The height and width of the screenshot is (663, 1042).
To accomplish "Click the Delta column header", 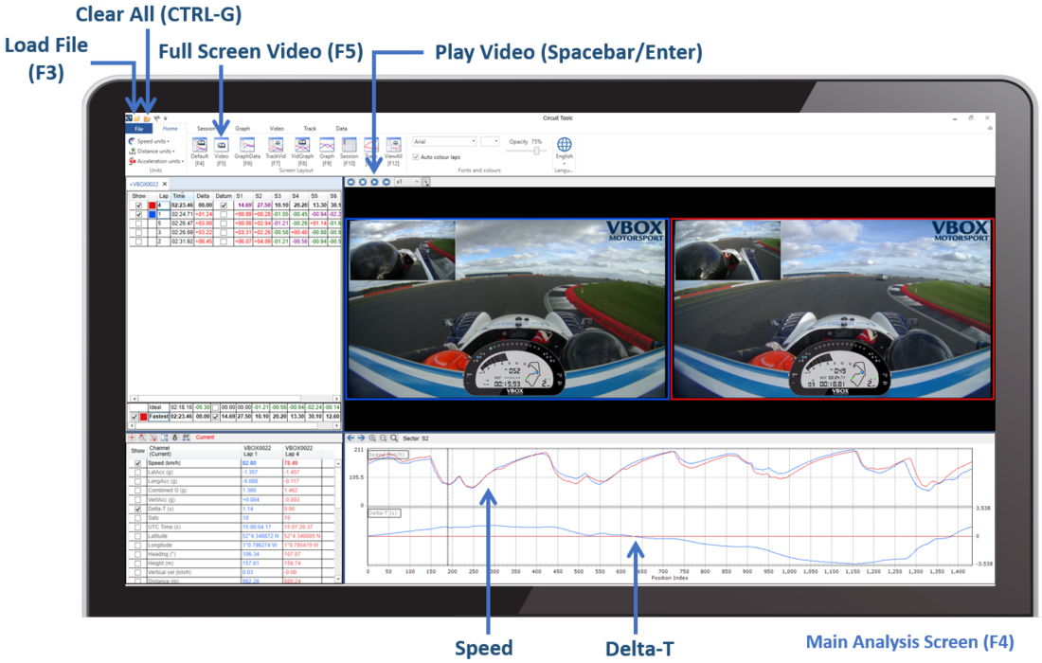I will coord(203,196).
